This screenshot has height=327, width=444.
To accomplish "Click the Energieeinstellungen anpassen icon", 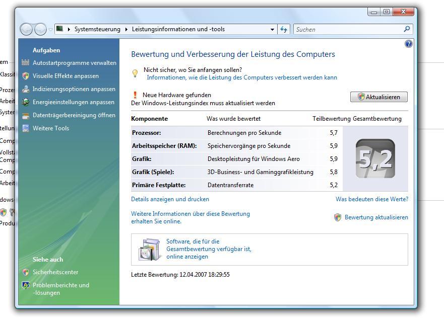I will coord(26,102).
